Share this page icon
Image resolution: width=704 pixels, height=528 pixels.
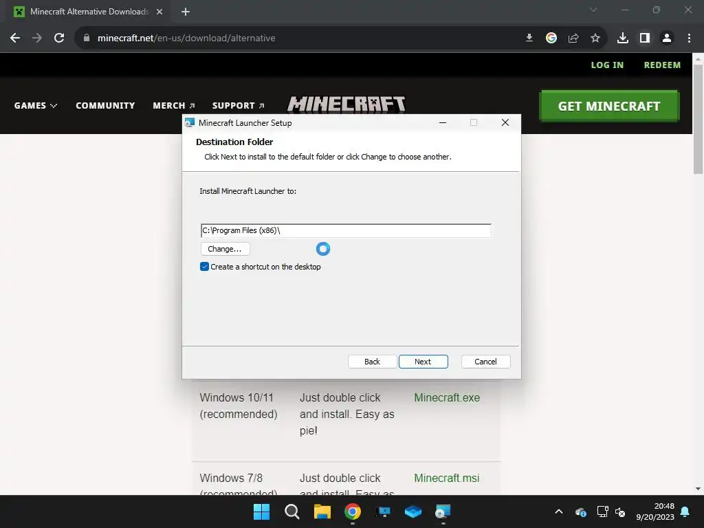[573, 38]
